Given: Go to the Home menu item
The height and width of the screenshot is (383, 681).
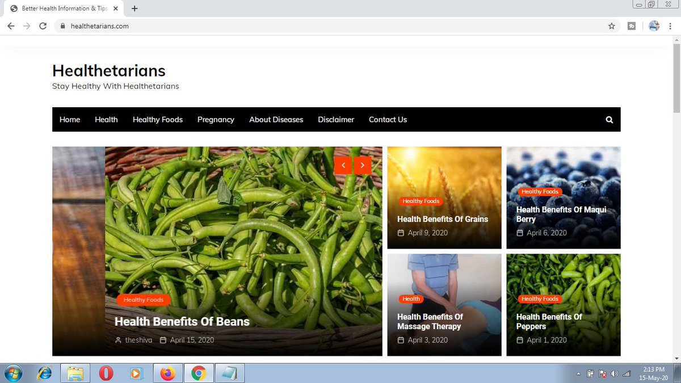Looking at the screenshot, I should [70, 120].
